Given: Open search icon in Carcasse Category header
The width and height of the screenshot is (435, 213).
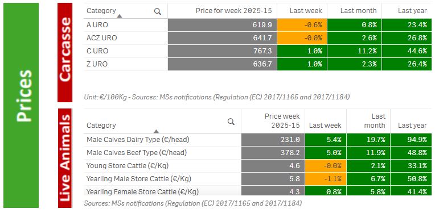Looking at the screenshot, I should pyautogui.click(x=158, y=11).
